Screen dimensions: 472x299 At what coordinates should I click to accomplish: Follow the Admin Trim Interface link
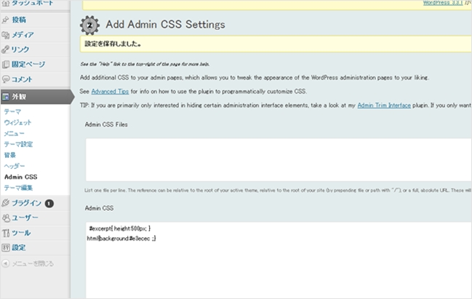tap(384, 105)
